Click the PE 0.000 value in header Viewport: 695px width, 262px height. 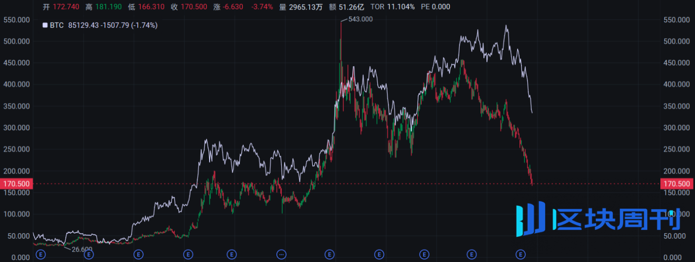[x=435, y=7]
